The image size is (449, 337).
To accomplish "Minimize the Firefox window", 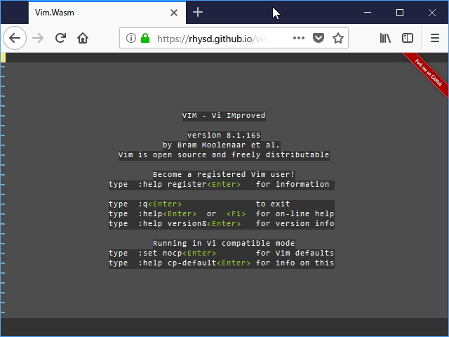I will [x=368, y=13].
